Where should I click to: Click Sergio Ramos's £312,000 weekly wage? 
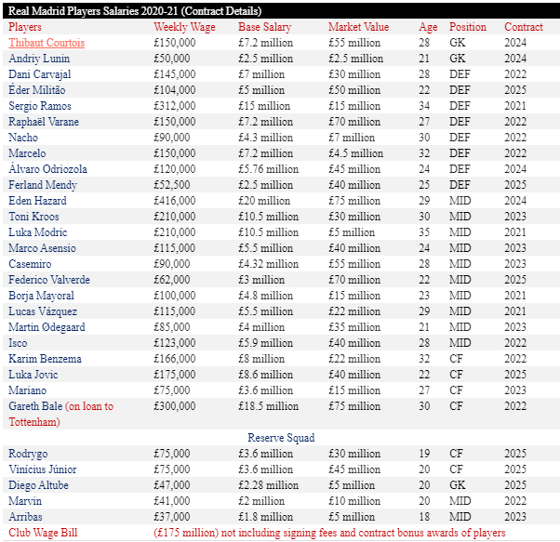pos(175,106)
